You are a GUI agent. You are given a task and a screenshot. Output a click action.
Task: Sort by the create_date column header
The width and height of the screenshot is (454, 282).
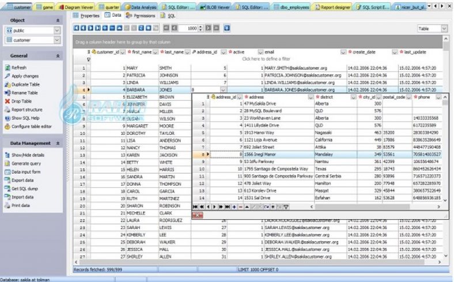tap(364, 52)
